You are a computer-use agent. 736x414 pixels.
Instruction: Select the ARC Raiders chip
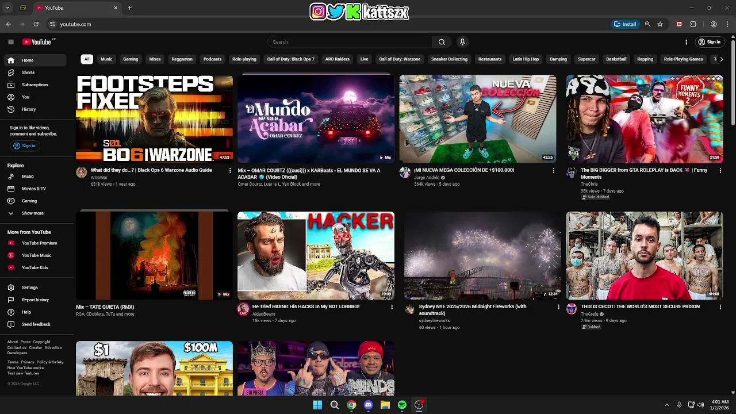pyautogui.click(x=338, y=59)
